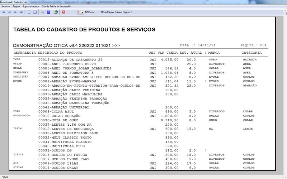Click ARMAÇÃO category value
Viewport: 287px width, 179px height.
pos(250,86)
